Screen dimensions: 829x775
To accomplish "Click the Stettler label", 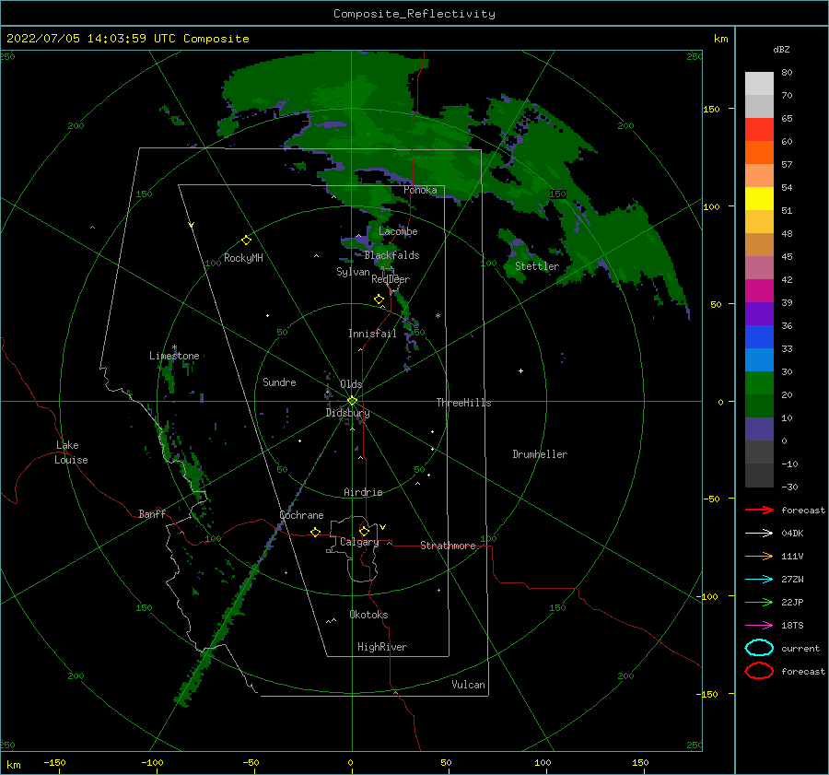I will click(x=537, y=266).
